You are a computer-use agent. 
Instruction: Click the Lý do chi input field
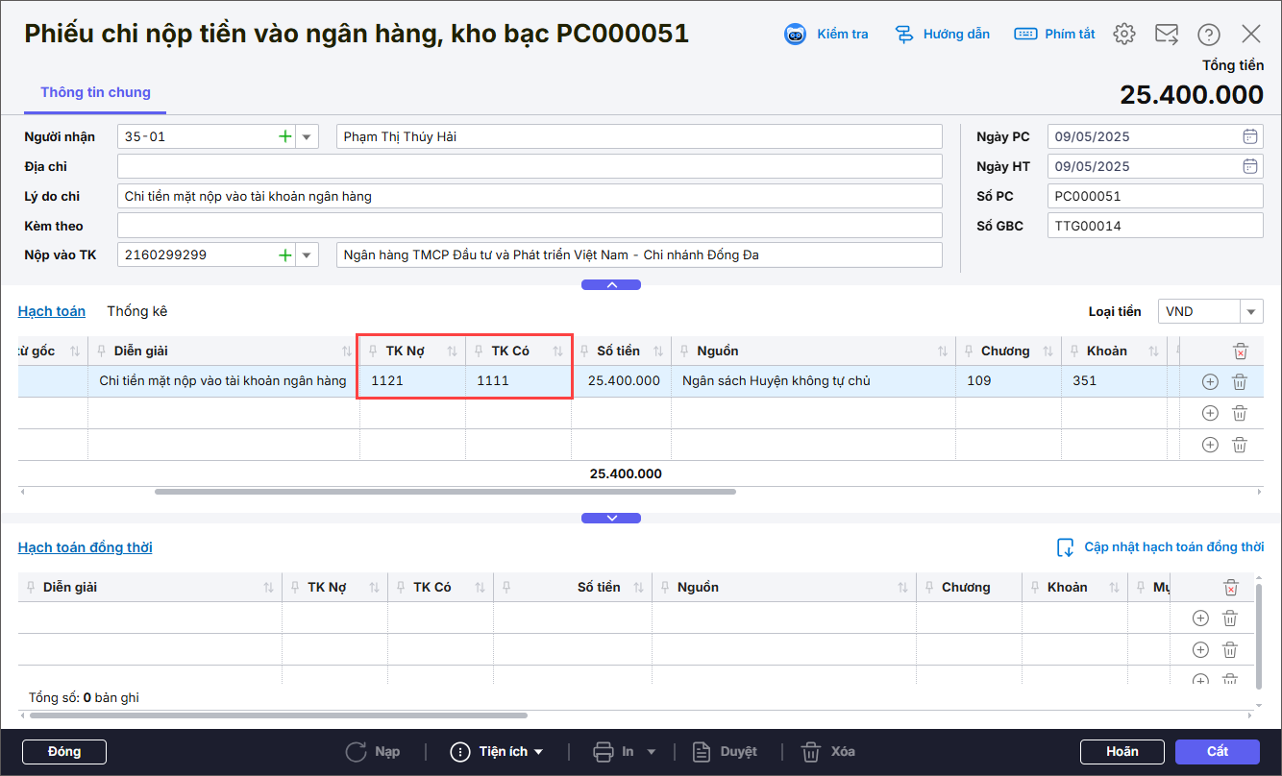pyautogui.click(x=530, y=196)
